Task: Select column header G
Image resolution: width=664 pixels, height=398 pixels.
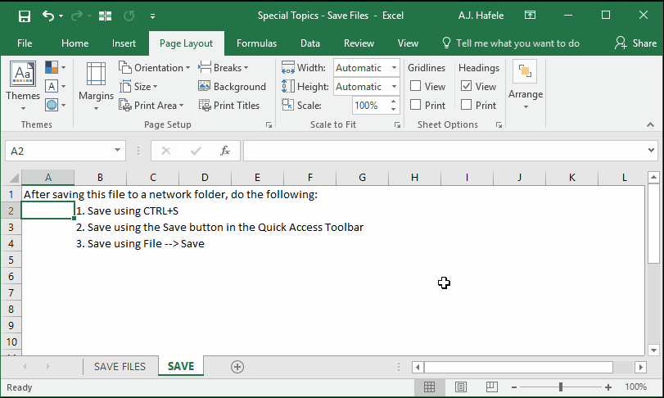Action: tap(362, 178)
